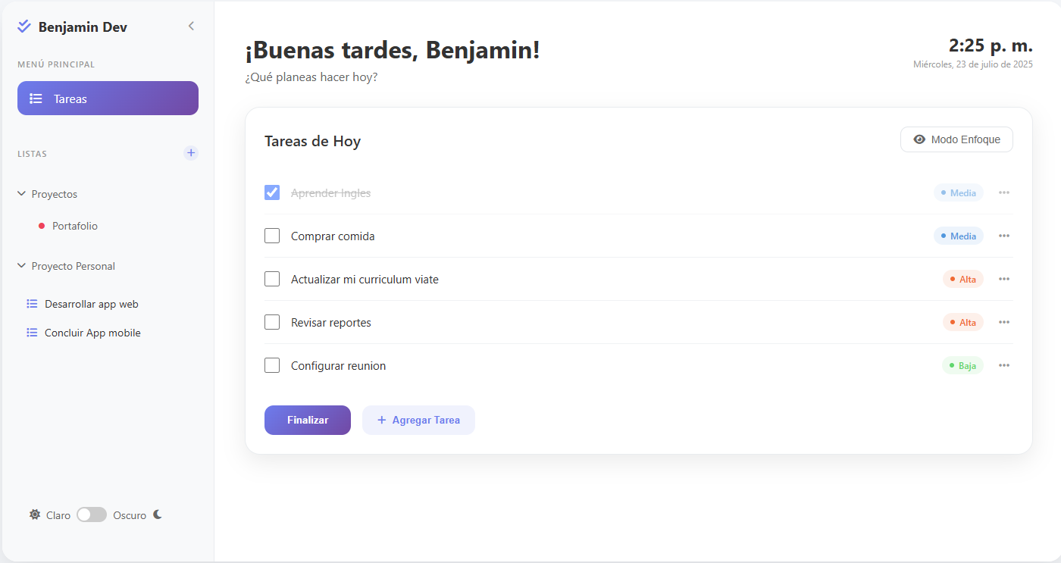Screen dimensions: 1061x563
Task: Collapse the Proyectos list group
Action: 21,194
